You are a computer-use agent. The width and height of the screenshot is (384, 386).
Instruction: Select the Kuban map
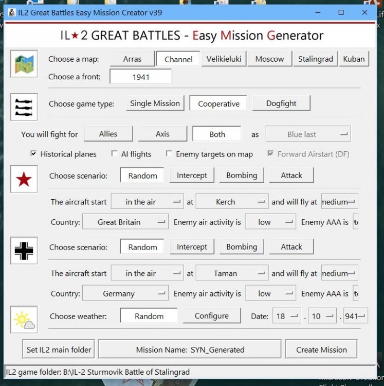354,59
